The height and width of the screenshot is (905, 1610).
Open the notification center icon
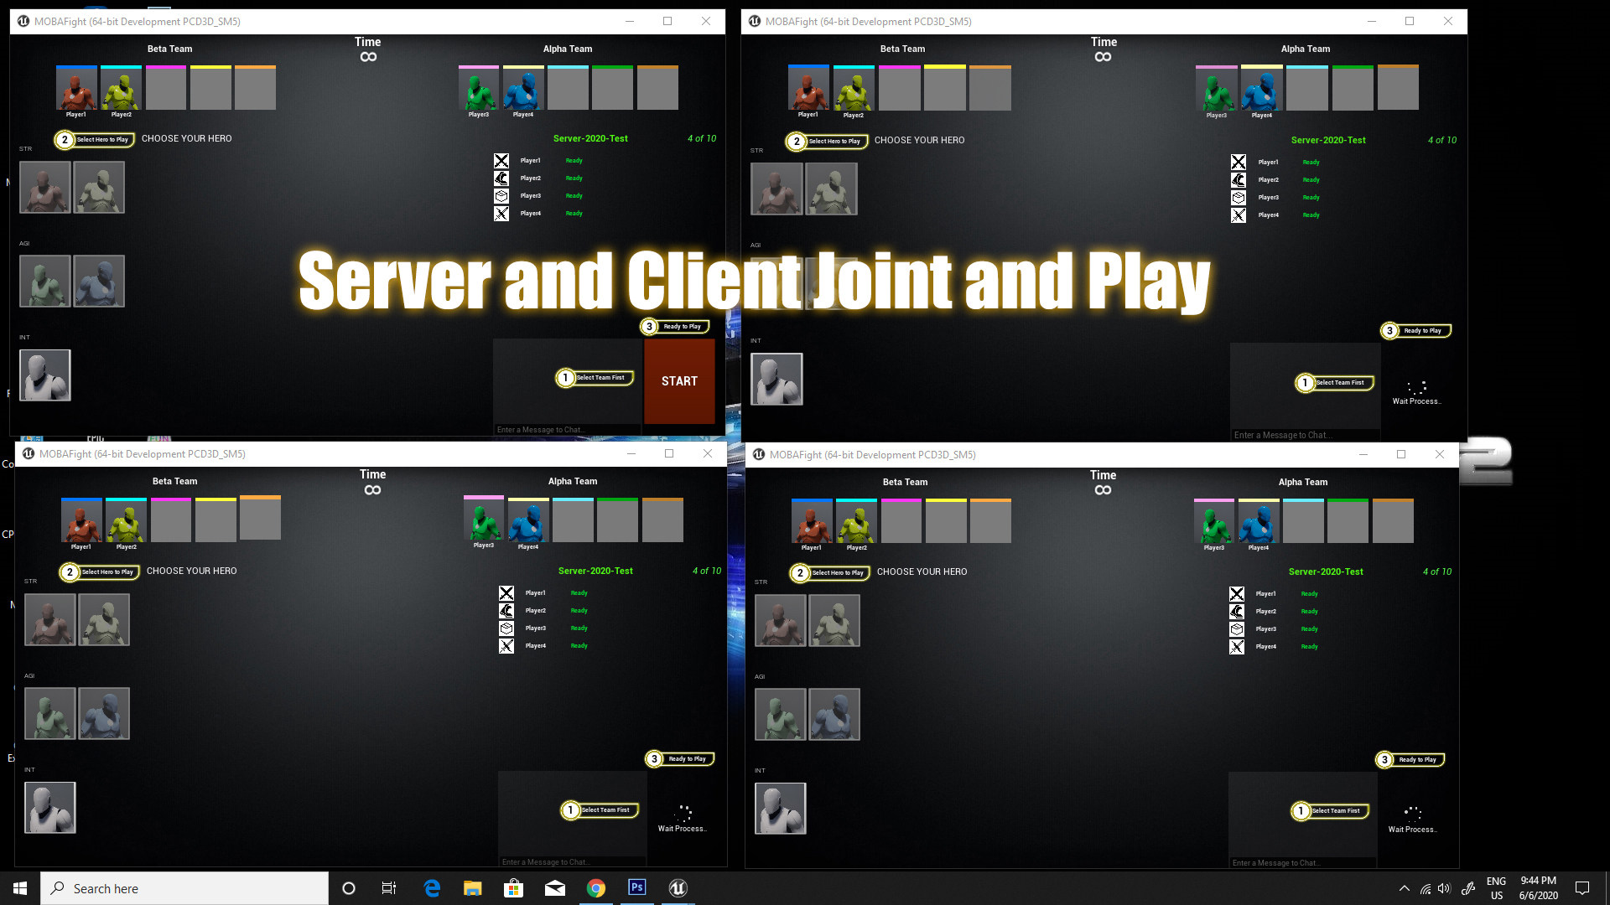coord(1582,888)
